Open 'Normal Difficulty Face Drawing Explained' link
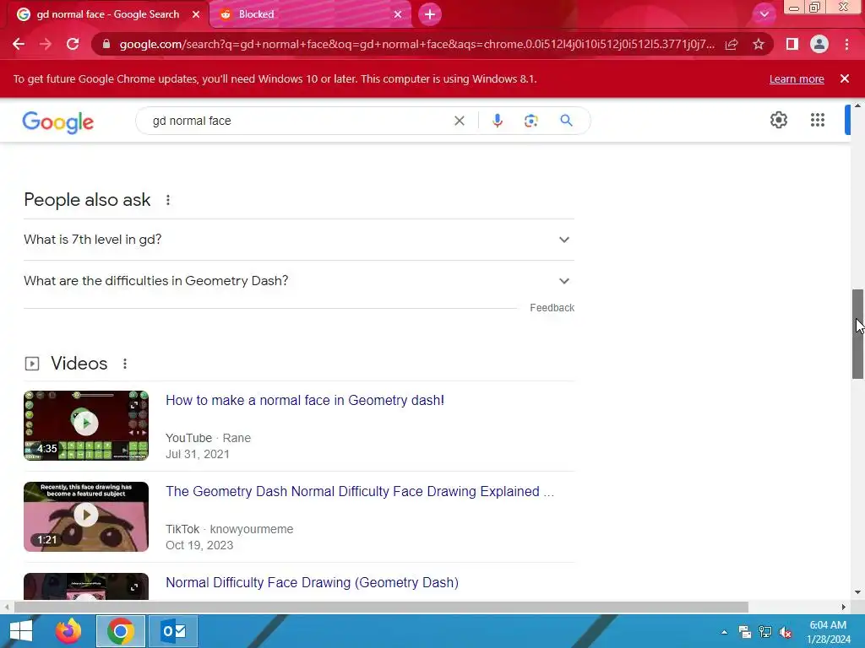This screenshot has height=648, width=865. point(360,491)
